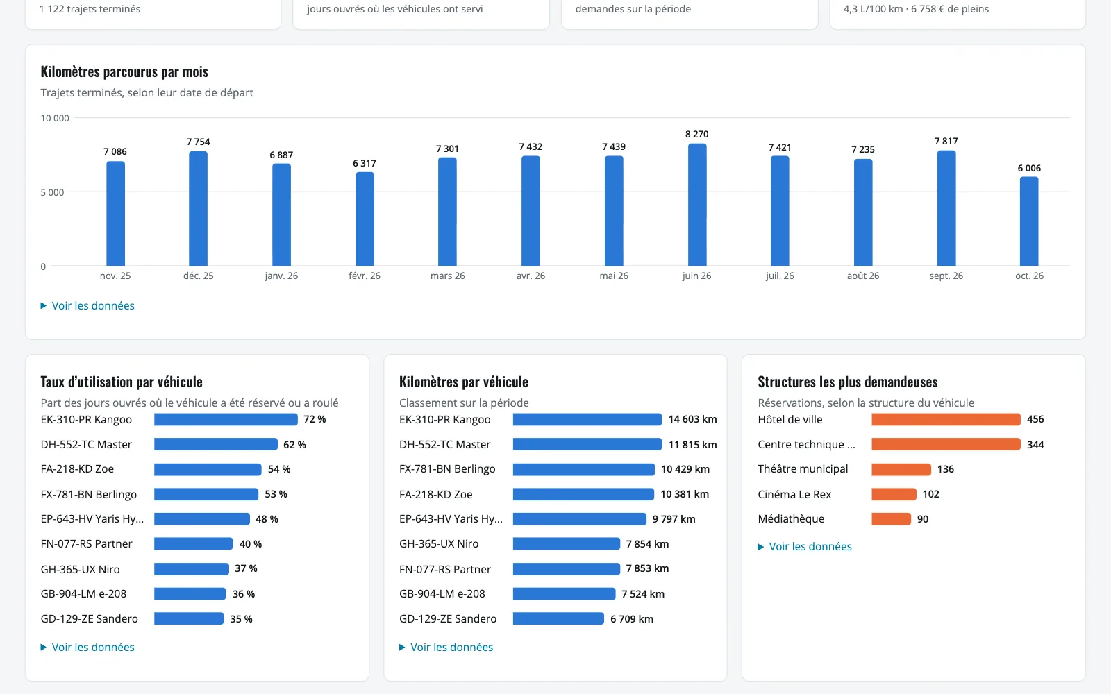Click the 'Cinéma Le Rex' structure label
The width and height of the screenshot is (1111, 694).
(x=794, y=494)
